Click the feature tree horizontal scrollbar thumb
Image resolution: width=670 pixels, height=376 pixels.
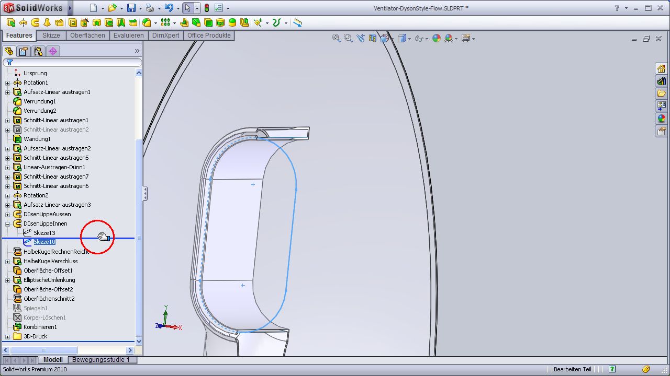44,350
